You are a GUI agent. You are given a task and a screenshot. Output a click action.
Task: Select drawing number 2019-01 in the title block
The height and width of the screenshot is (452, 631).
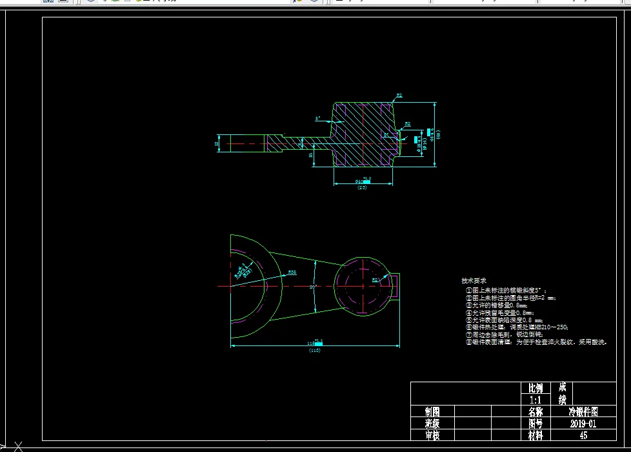coord(583,424)
